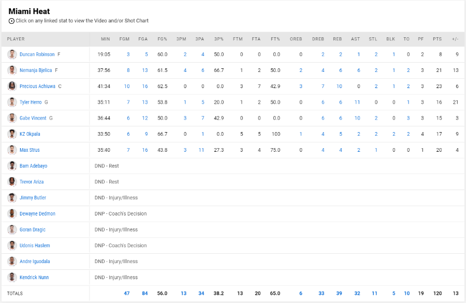This screenshot has width=466, height=303.
Task: Click Andre Iguodala's player headshot
Action: pyautogui.click(x=12, y=262)
